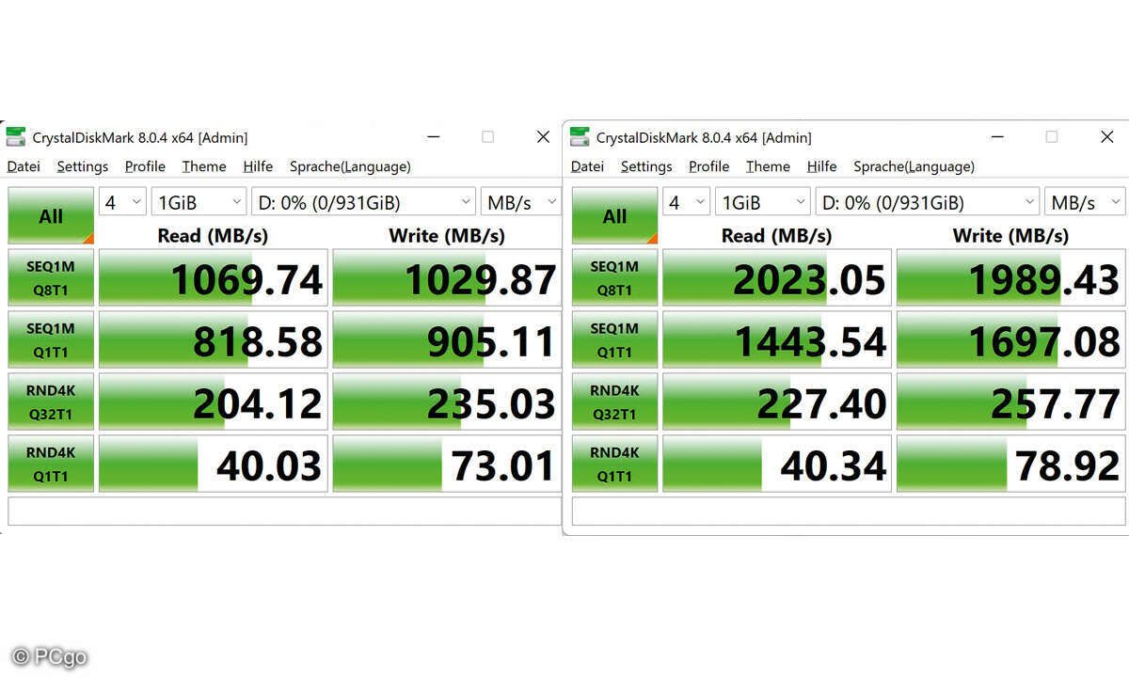Click read value 204.12 in left window
The image size is (1129, 677).
pos(214,402)
